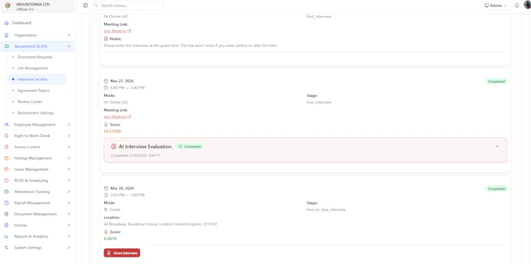Click the Completed: 27/03/2026, 18:47:17 timestamp
The image size is (531, 264).
135,155
